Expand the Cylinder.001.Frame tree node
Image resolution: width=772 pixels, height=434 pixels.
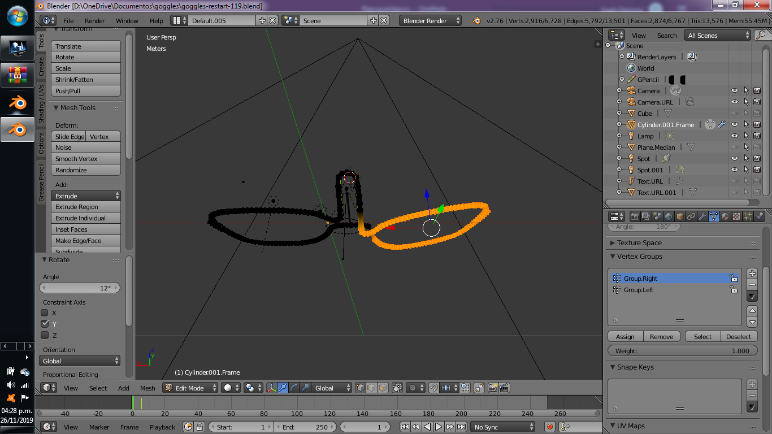tap(619, 124)
